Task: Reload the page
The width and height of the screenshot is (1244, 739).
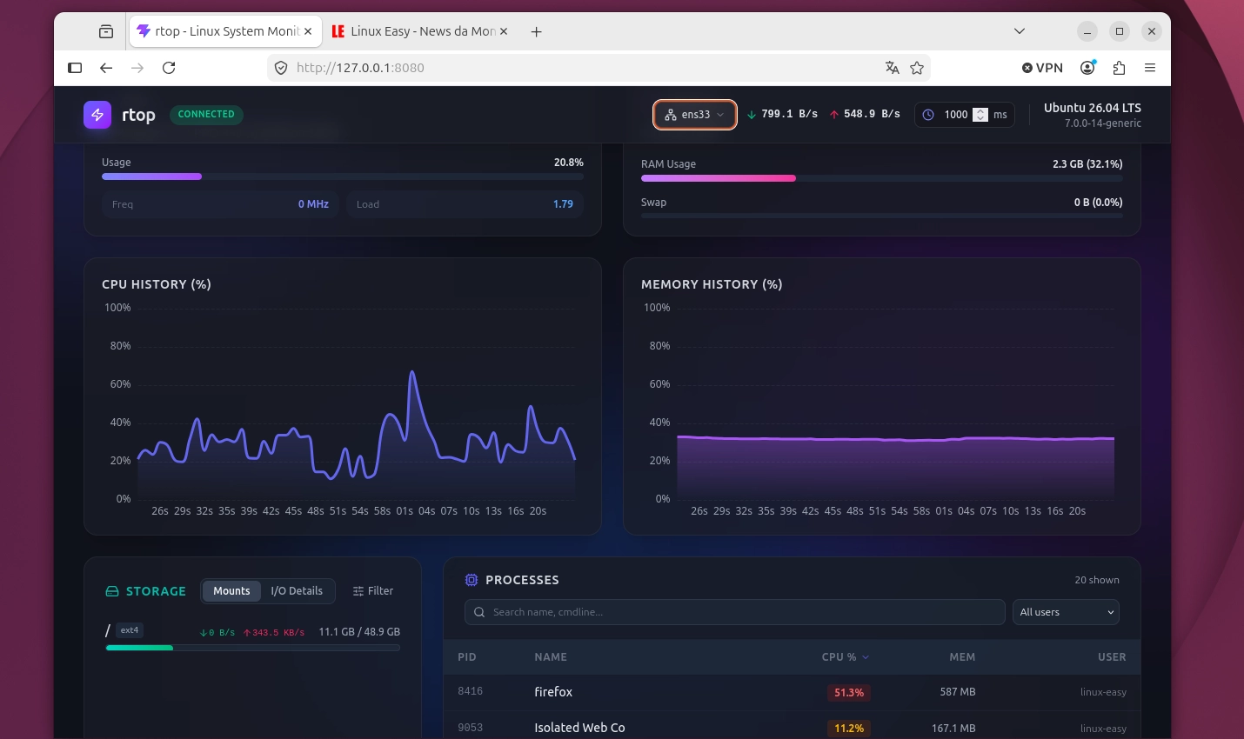Action: point(169,68)
